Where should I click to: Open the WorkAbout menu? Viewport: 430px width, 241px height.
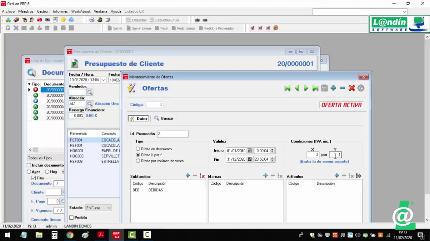pyautogui.click(x=81, y=11)
